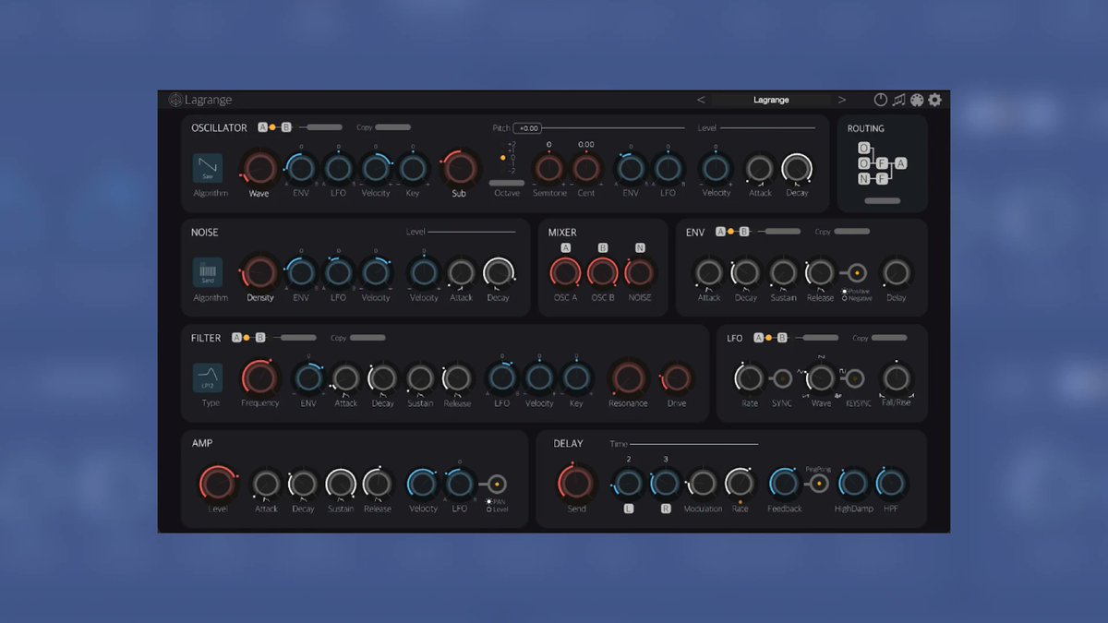
Task: Click the A badge above OSC A knob
Action: (x=566, y=247)
